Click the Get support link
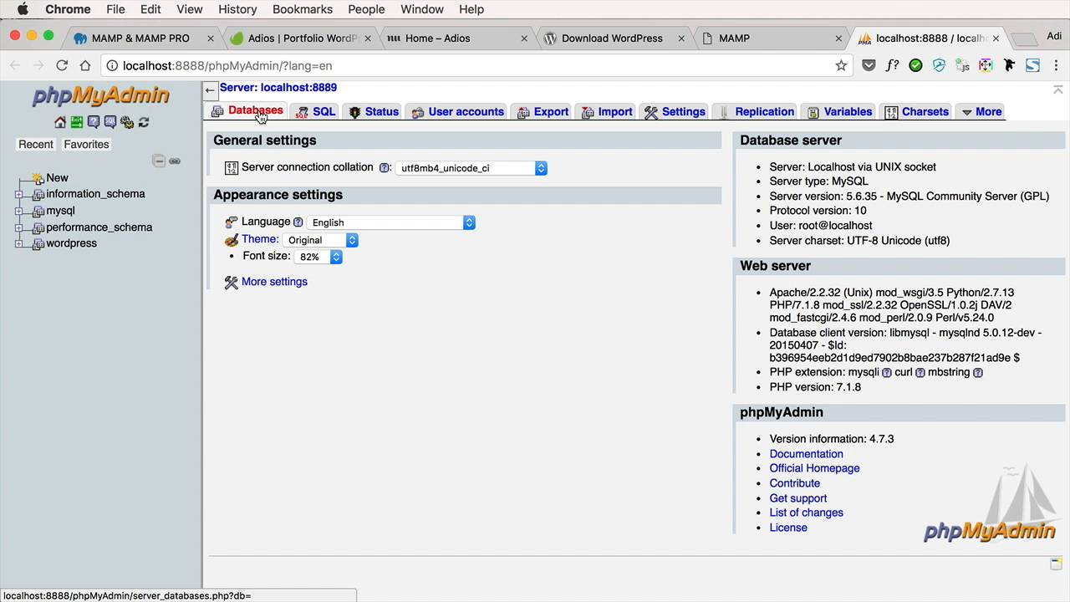This screenshot has height=602, width=1070. point(798,498)
